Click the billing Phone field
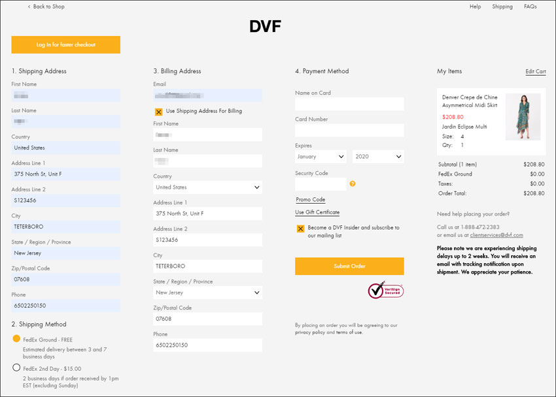Image resolution: width=556 pixels, height=397 pixels. coord(208,345)
